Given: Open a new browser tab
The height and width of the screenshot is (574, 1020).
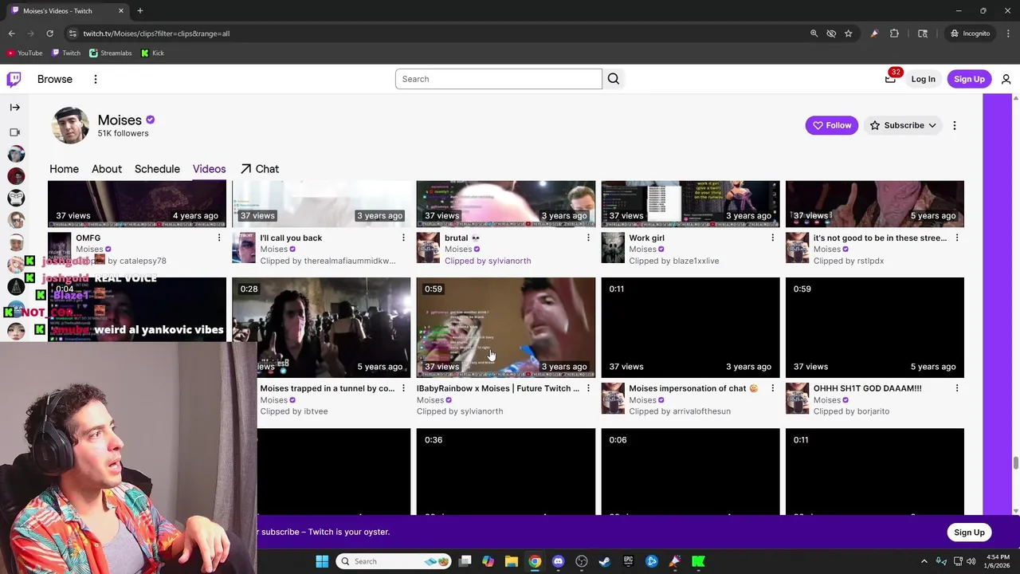Looking at the screenshot, I should (x=139, y=10).
